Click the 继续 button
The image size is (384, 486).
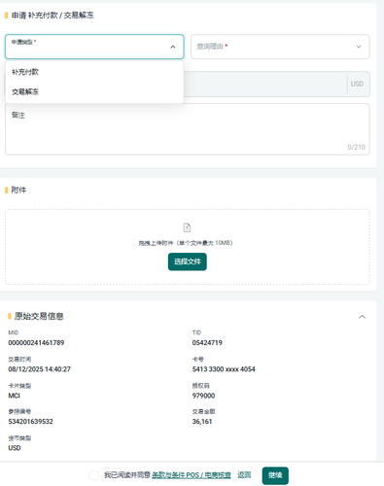click(x=275, y=475)
